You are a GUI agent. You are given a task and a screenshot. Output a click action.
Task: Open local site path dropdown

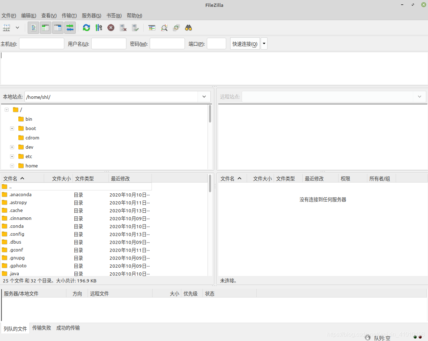204,97
